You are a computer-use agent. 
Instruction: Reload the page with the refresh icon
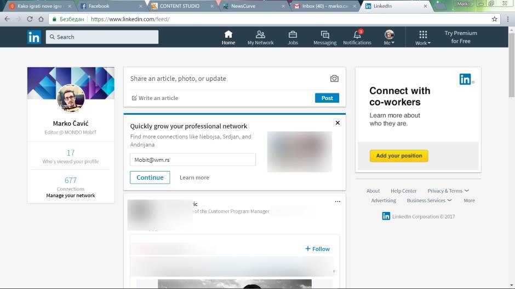30,19
